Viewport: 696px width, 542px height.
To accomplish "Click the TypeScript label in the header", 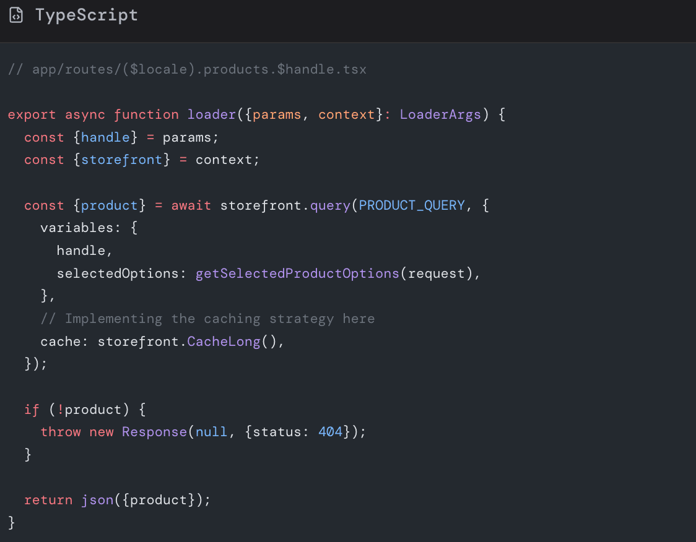I will [86, 14].
